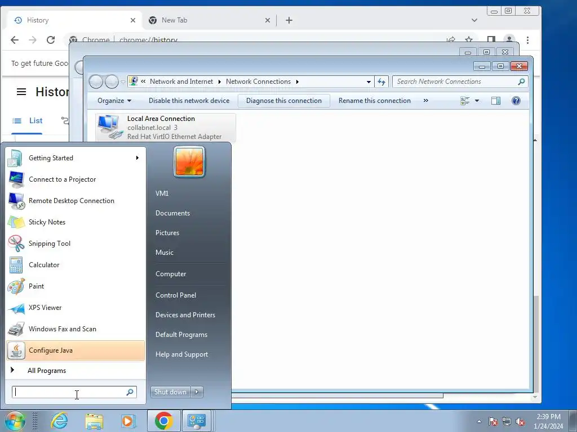This screenshot has width=577, height=432.
Task: Open Windows Explorer from taskbar
Action: (x=94, y=421)
